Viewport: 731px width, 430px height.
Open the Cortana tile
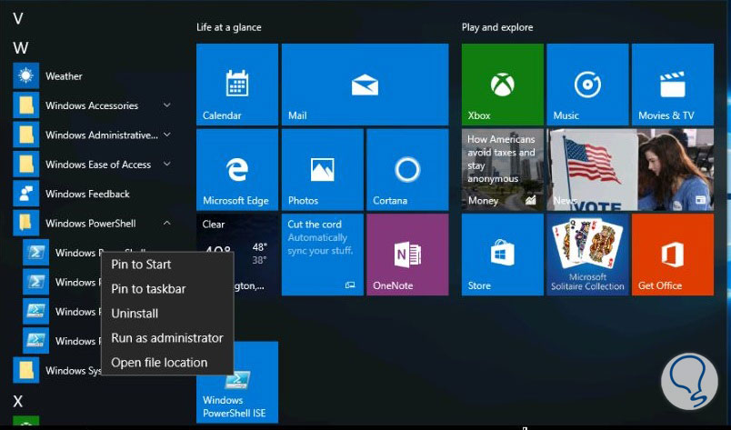pyautogui.click(x=407, y=170)
